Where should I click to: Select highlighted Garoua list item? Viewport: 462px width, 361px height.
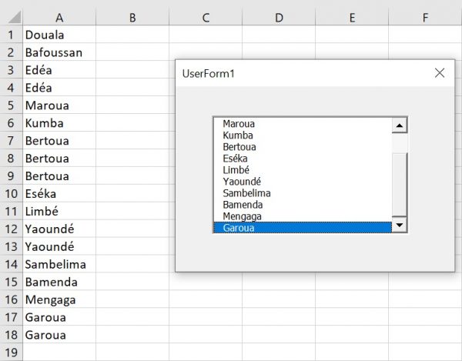coord(303,228)
